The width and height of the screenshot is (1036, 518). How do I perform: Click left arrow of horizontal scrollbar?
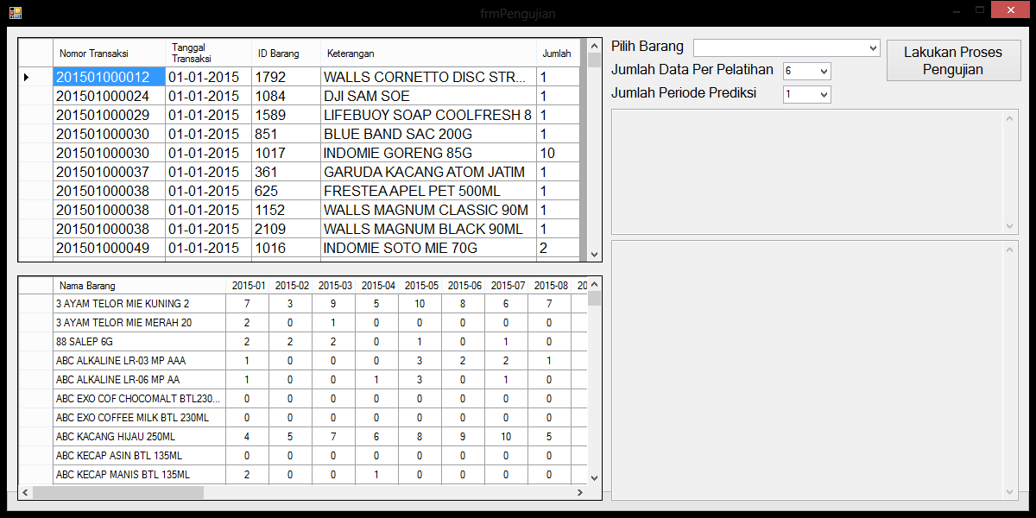tap(25, 492)
